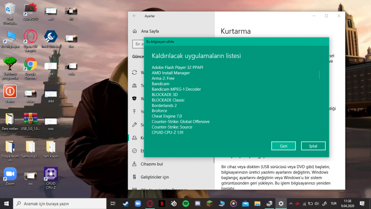Open the notification center icon
This screenshot has height=209, width=371.
pyautogui.click(x=362, y=204)
